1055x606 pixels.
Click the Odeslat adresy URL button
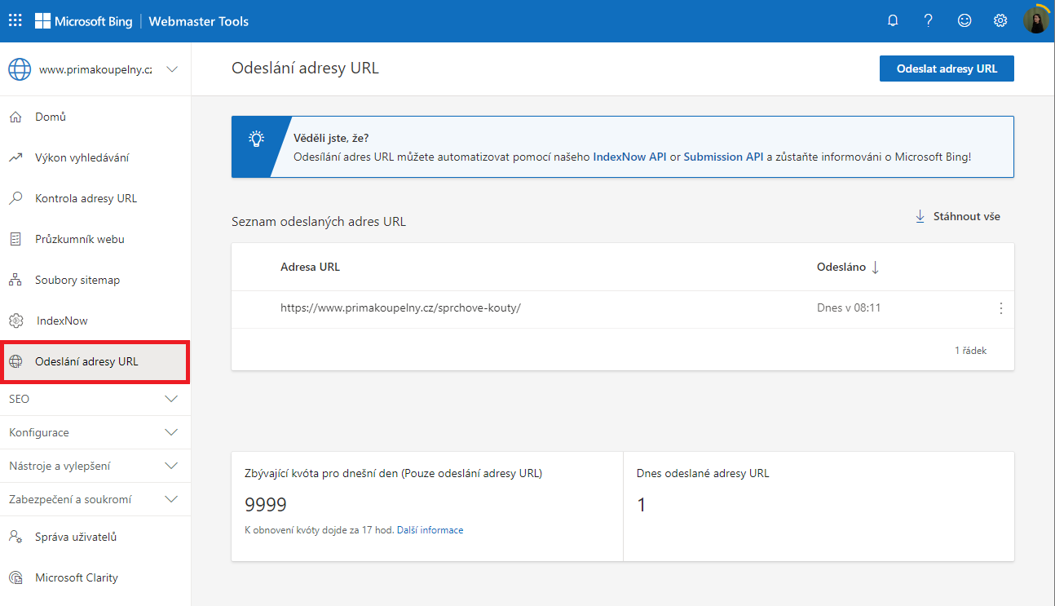947,69
